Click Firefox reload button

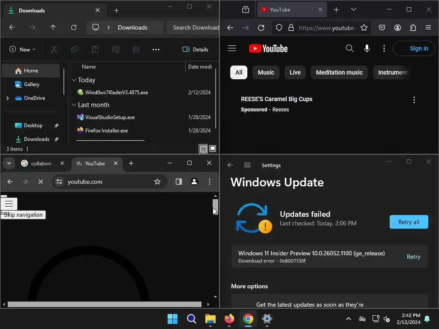[x=261, y=28]
